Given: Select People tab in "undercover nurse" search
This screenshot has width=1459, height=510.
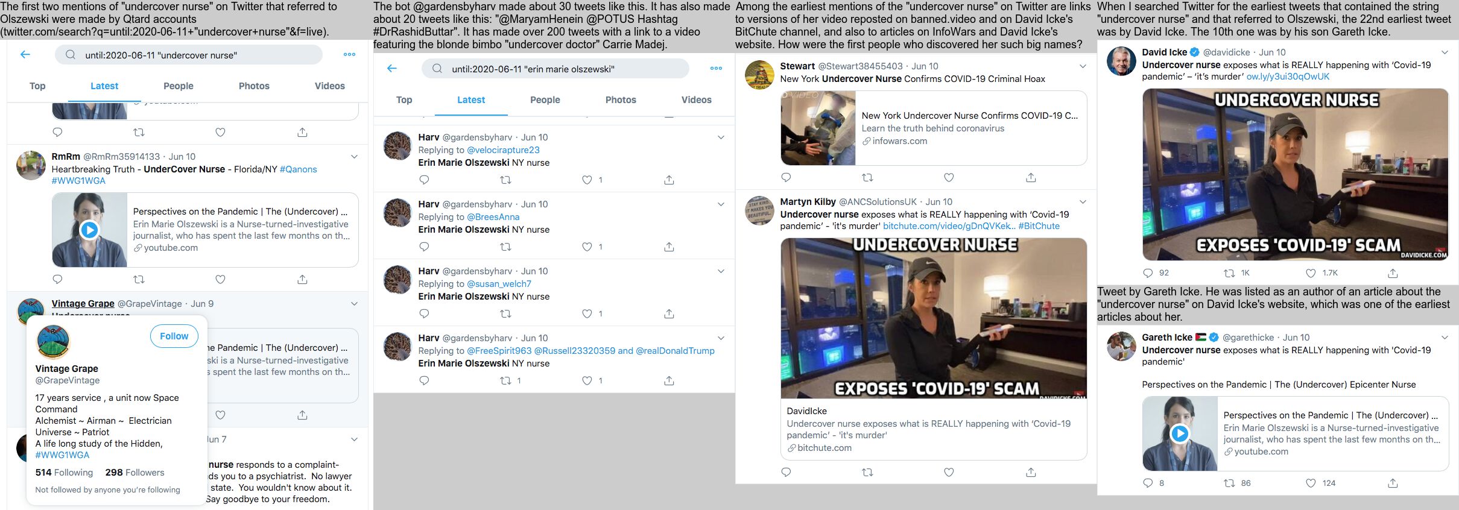Looking at the screenshot, I should (x=179, y=86).
